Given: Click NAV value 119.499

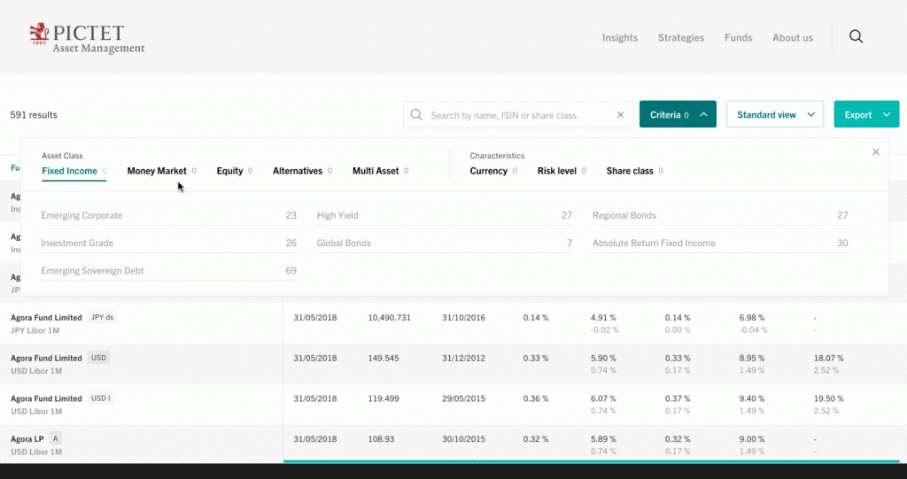Looking at the screenshot, I should tap(384, 398).
